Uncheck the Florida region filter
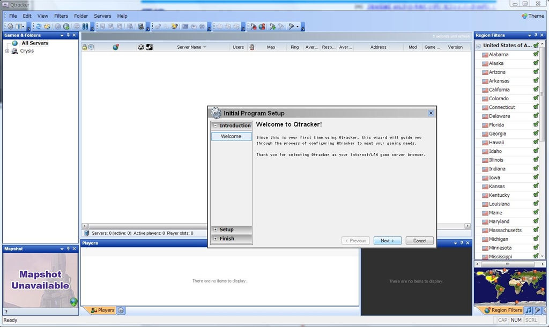549x327 pixels. (x=536, y=124)
